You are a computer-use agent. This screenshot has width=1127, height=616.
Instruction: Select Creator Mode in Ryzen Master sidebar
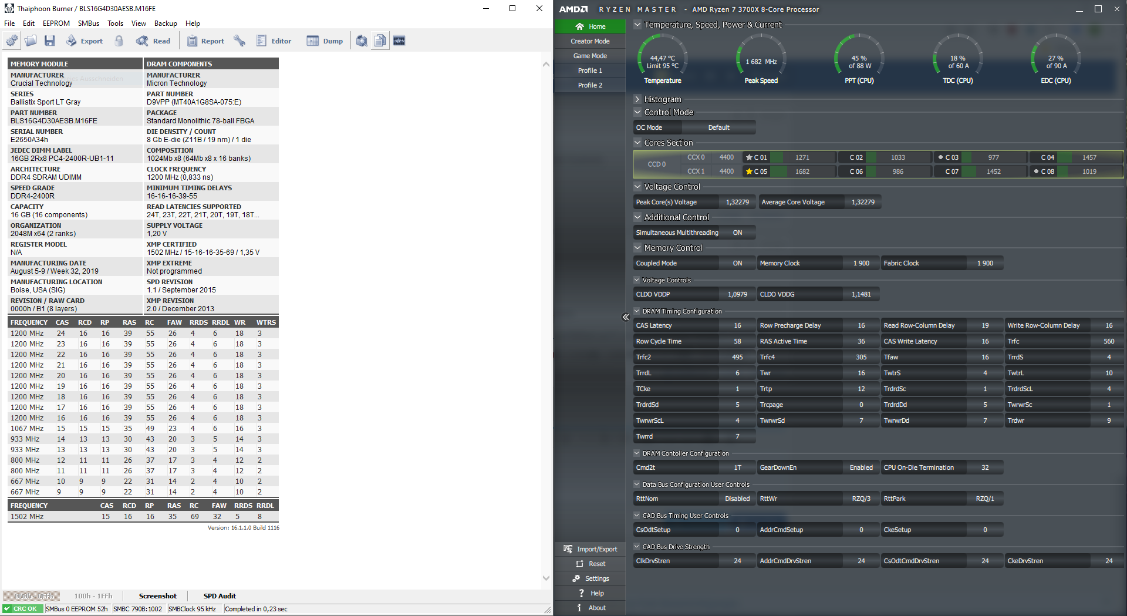[590, 41]
